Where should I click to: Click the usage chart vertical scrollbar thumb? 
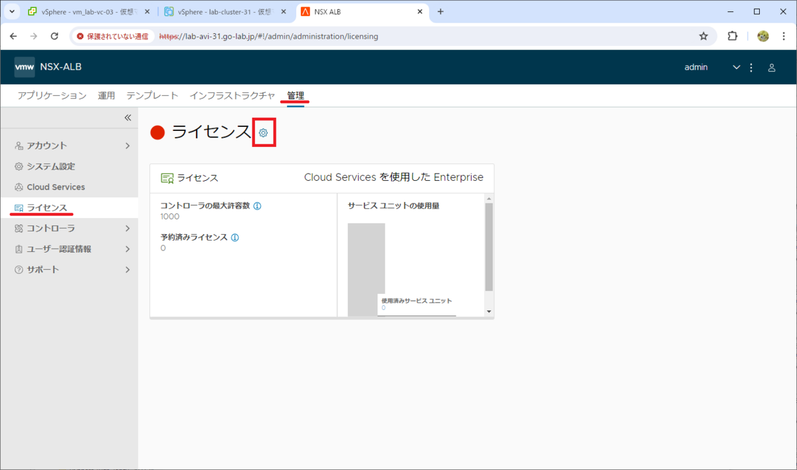pos(489,247)
